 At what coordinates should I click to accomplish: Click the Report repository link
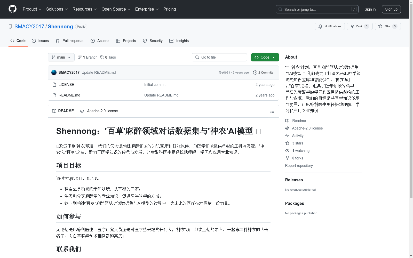(299, 166)
